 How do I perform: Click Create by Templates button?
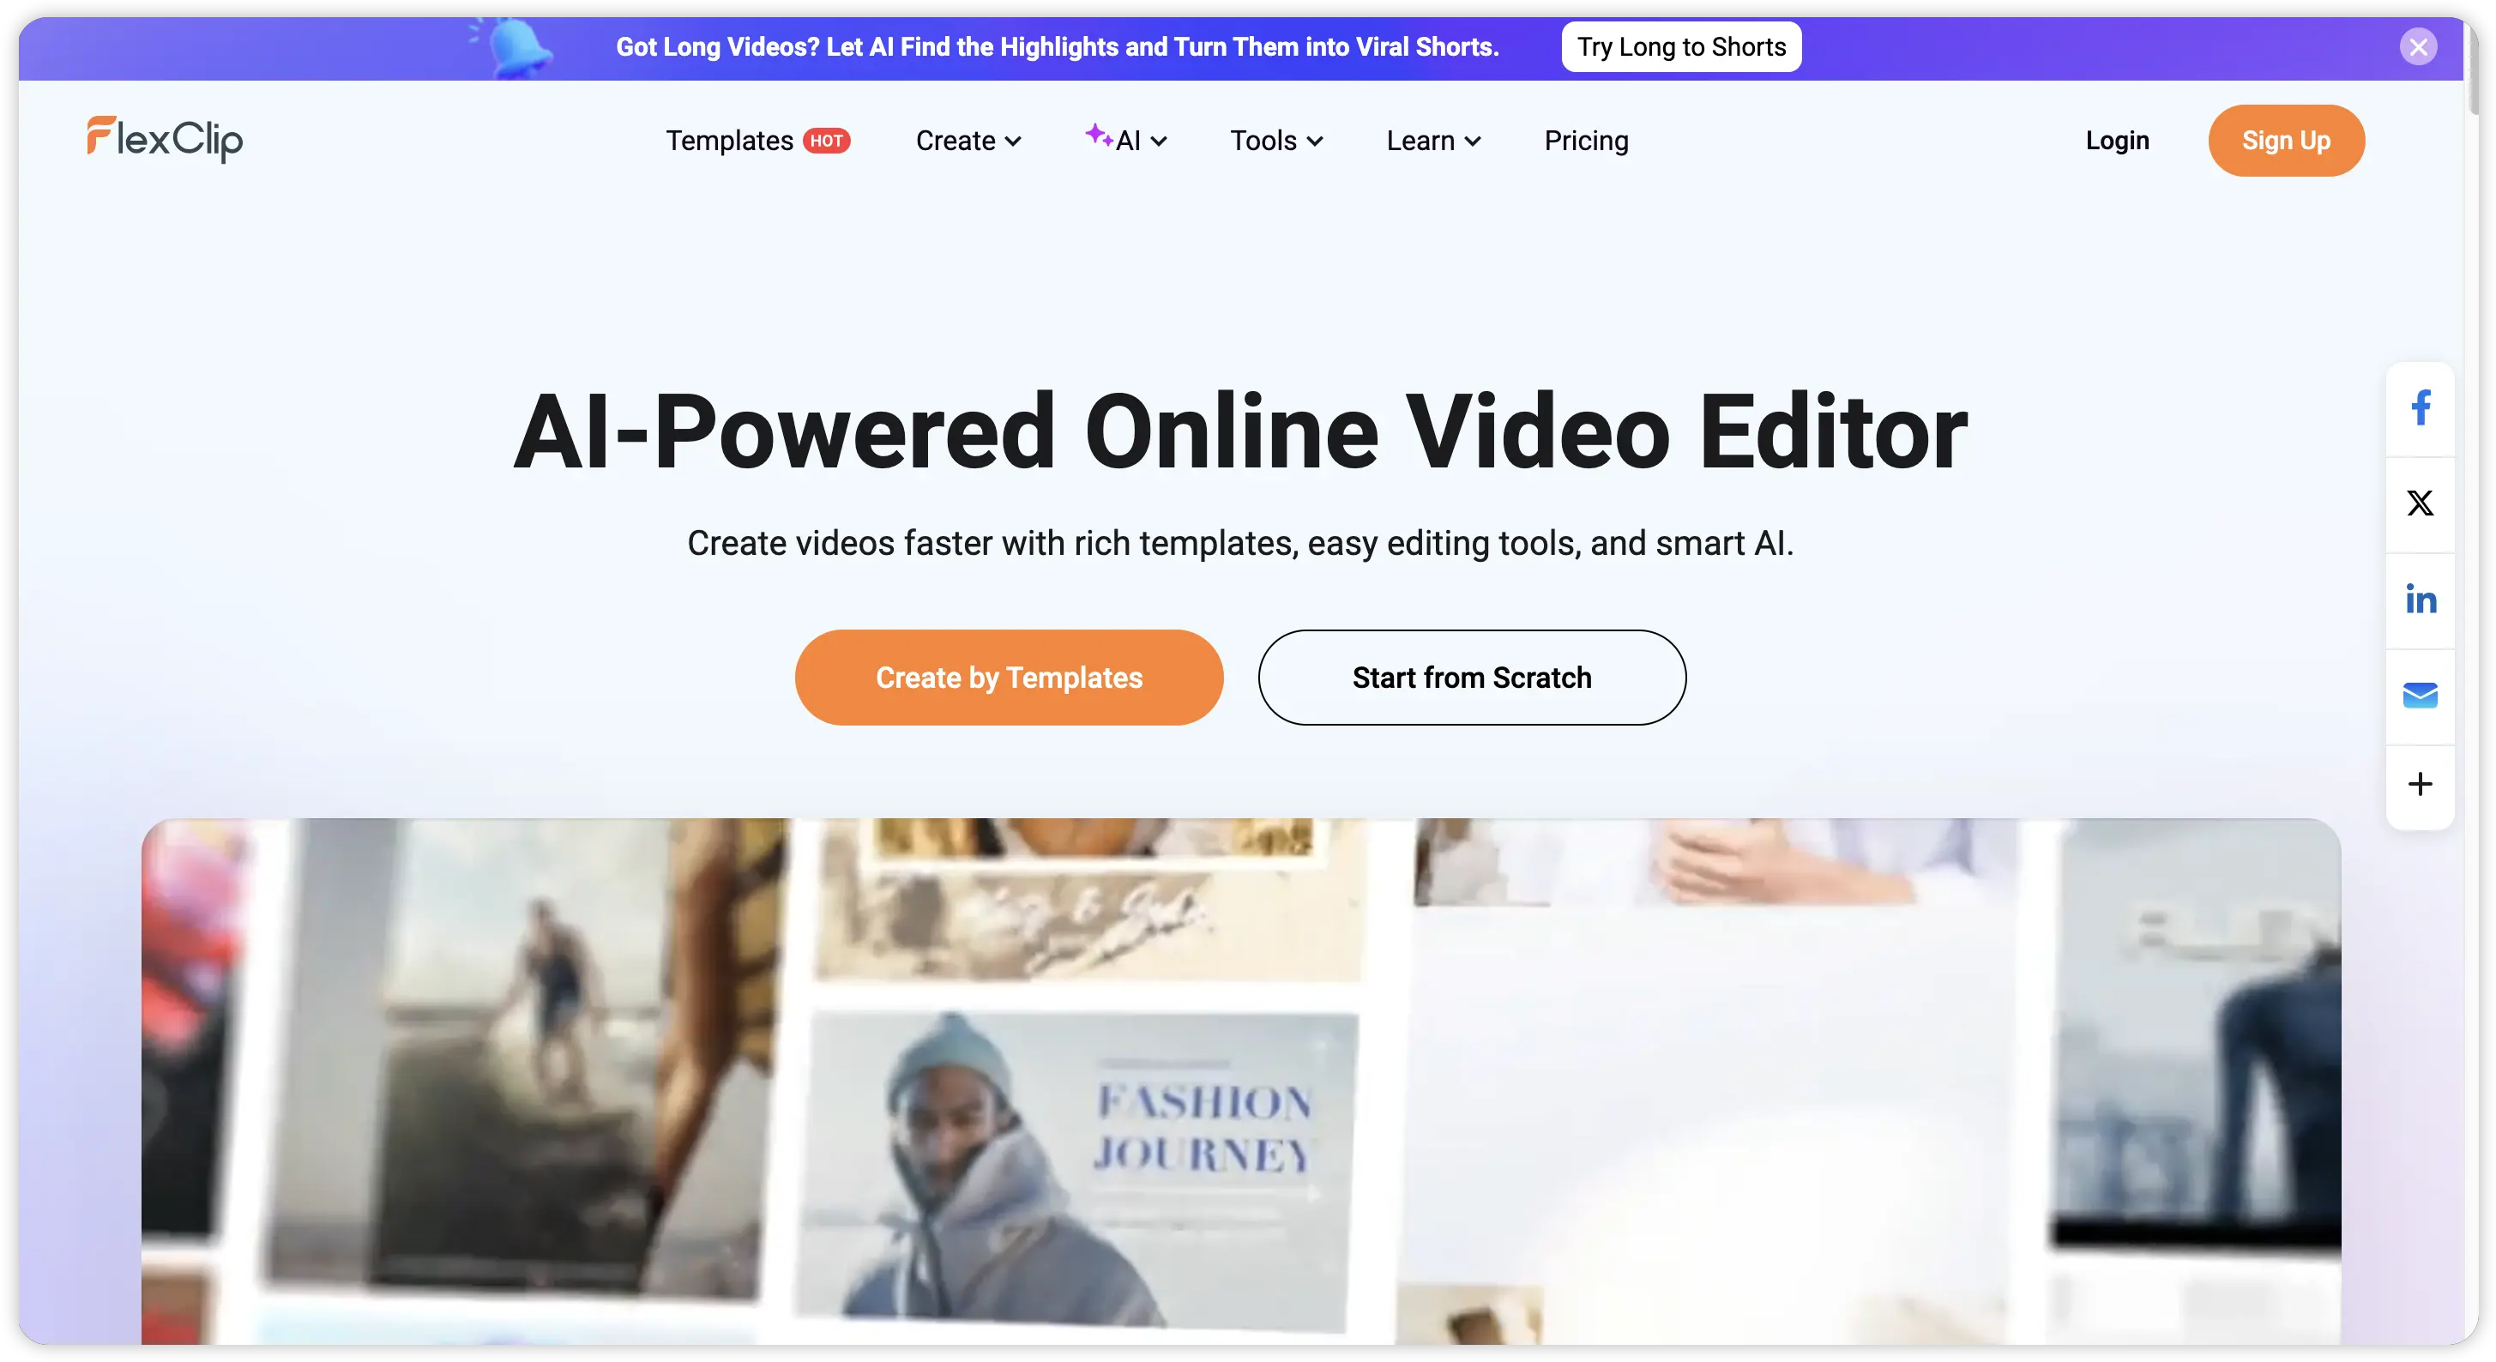(x=1009, y=677)
